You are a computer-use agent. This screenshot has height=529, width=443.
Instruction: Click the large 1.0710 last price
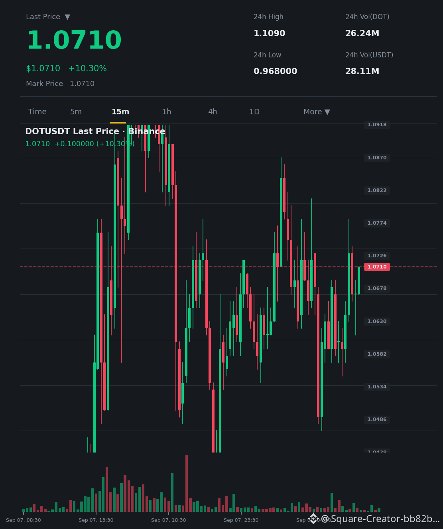74,41
